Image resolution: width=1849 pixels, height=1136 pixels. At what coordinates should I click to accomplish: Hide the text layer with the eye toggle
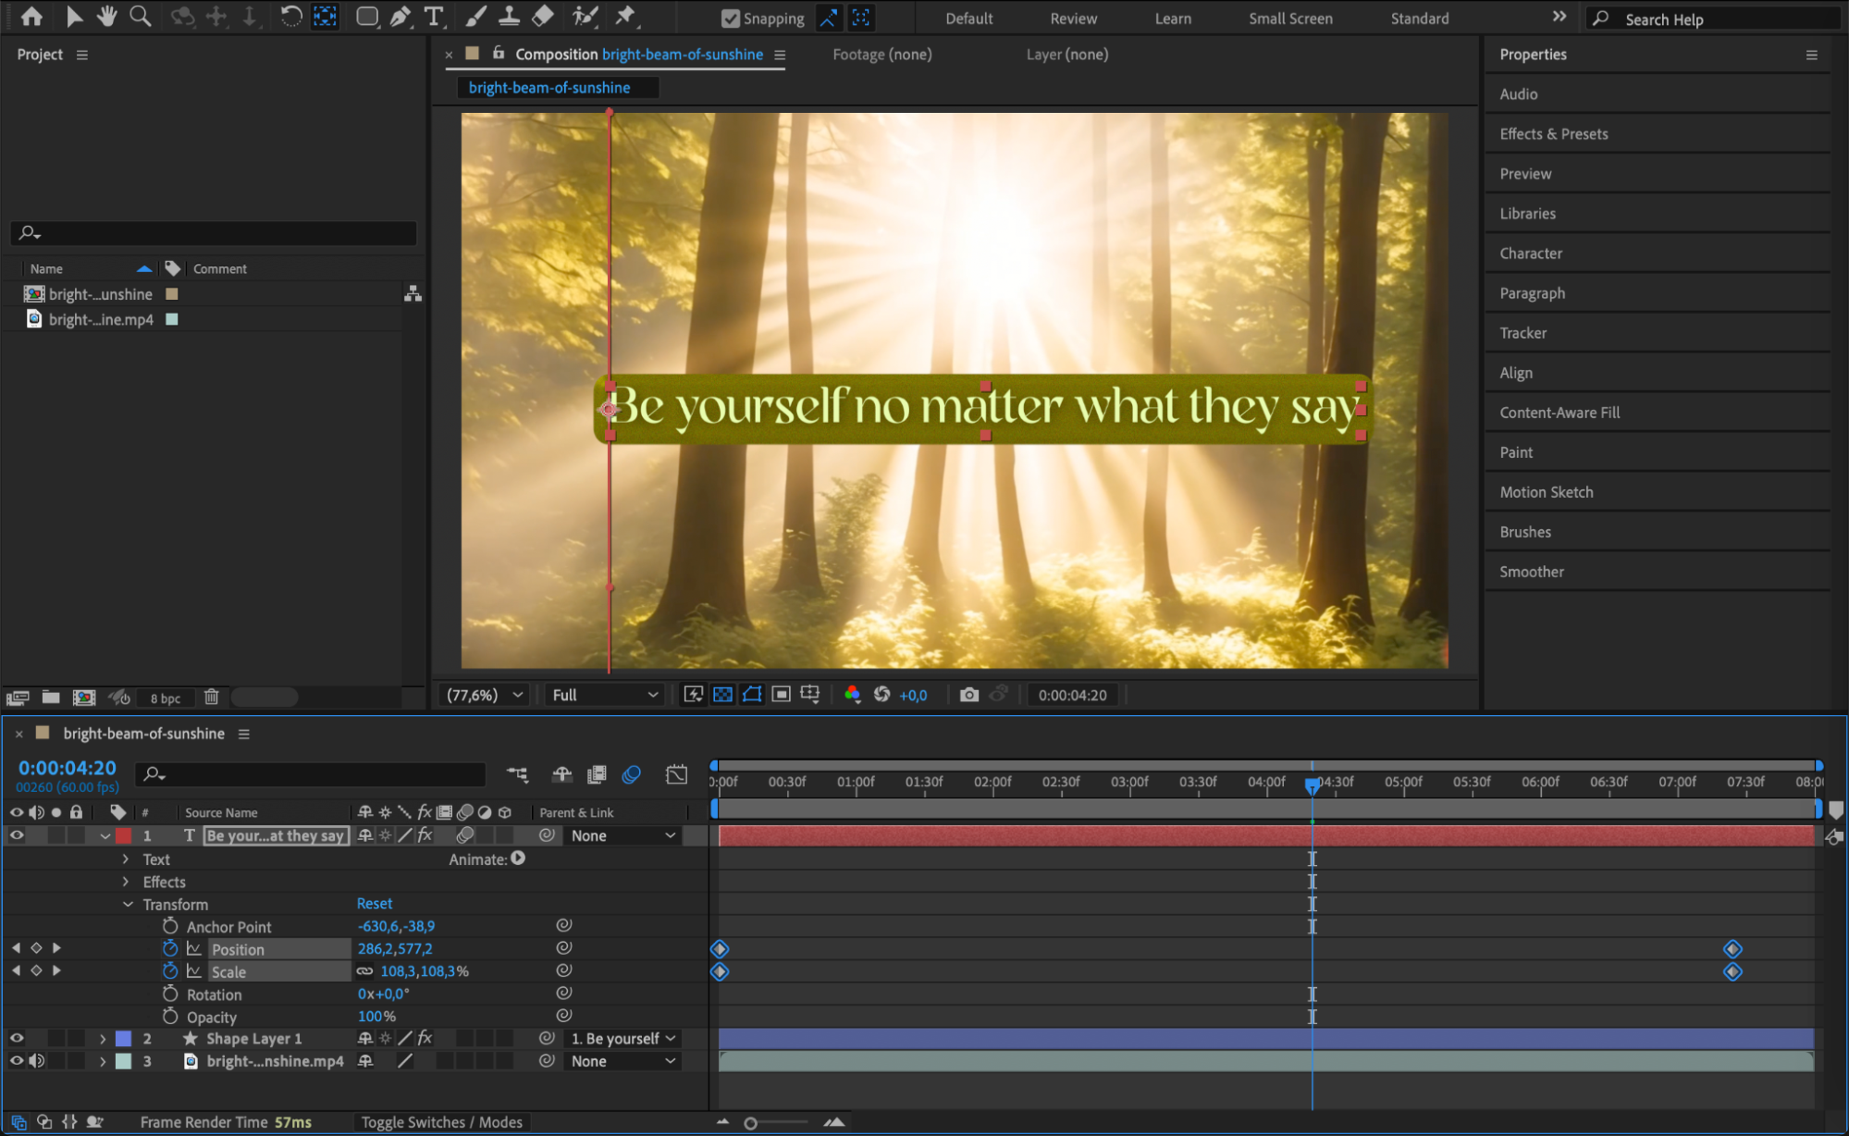[17, 835]
